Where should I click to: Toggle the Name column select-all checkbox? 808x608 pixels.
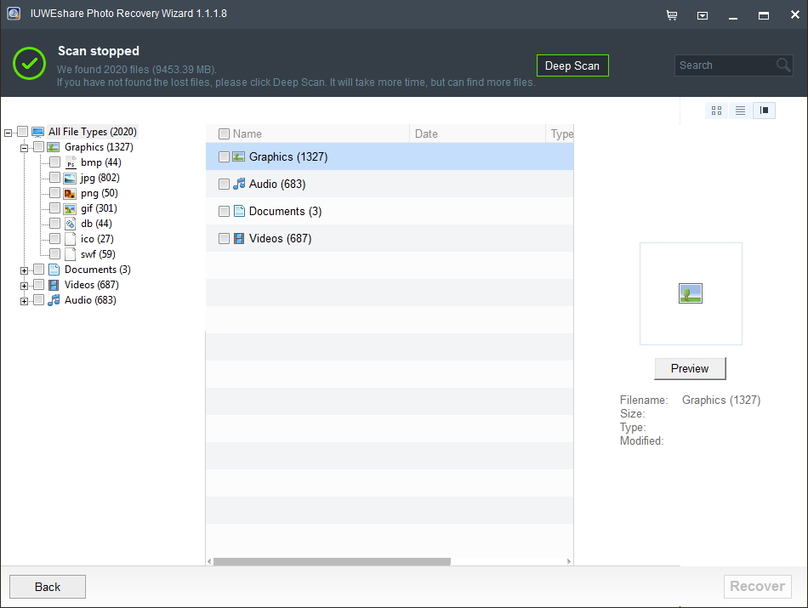(x=224, y=134)
